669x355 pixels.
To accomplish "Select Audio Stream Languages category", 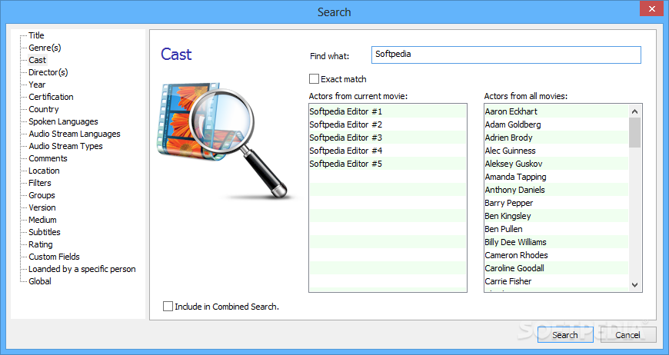I will [75, 134].
